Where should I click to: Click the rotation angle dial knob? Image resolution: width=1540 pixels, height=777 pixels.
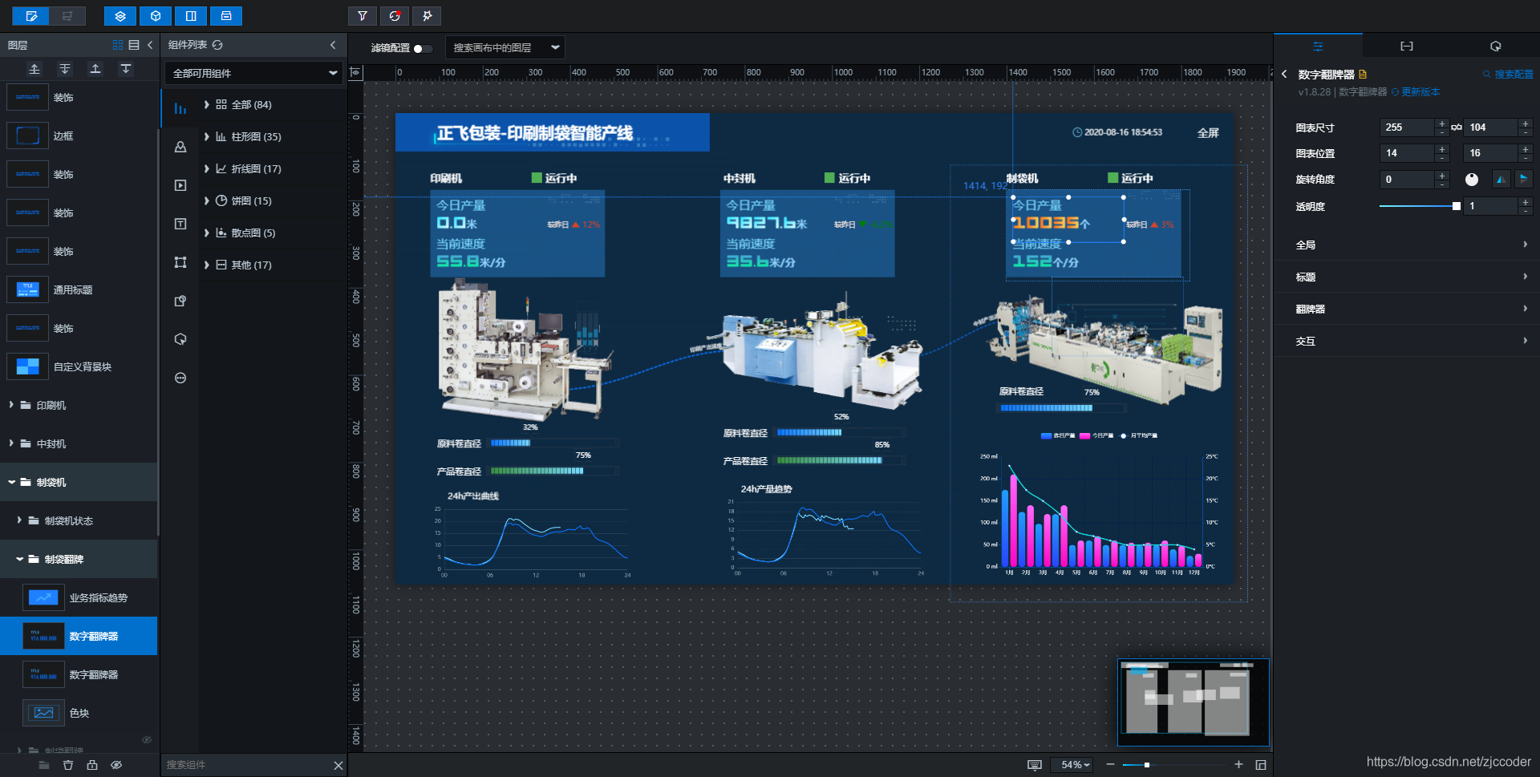tap(1472, 180)
